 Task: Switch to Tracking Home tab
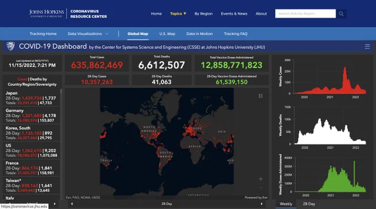click(43, 34)
